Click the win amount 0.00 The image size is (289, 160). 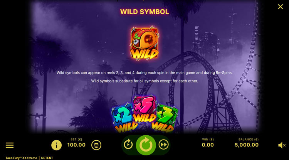pyautogui.click(x=208, y=145)
